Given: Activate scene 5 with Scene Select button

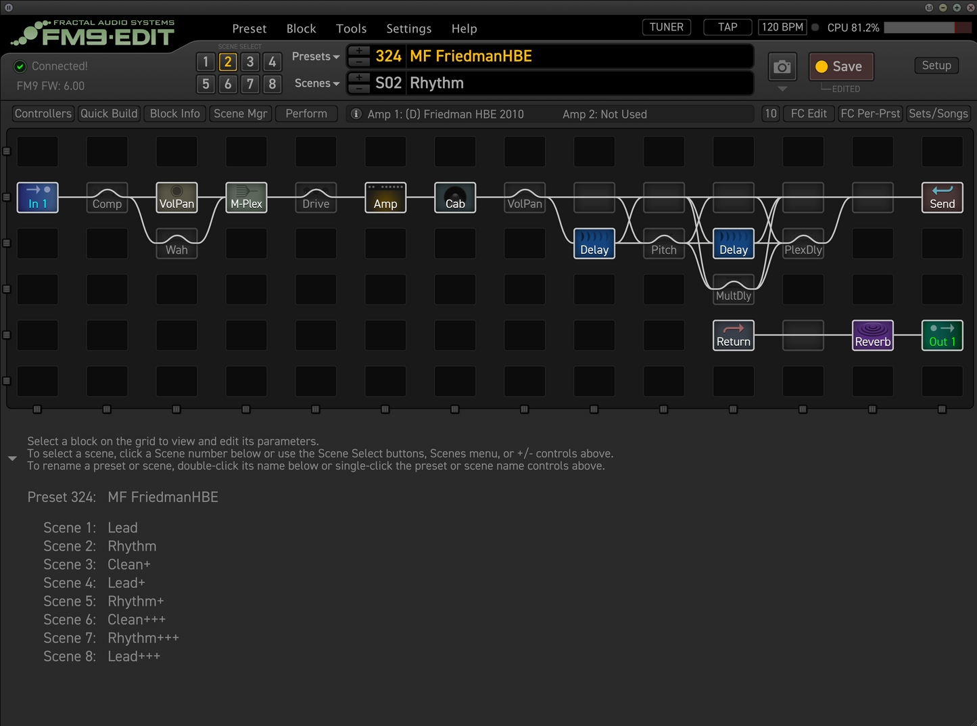Looking at the screenshot, I should (x=206, y=84).
